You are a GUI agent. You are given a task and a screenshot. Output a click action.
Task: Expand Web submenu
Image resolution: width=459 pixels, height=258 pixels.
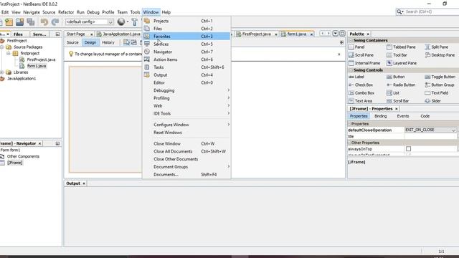coord(186,105)
